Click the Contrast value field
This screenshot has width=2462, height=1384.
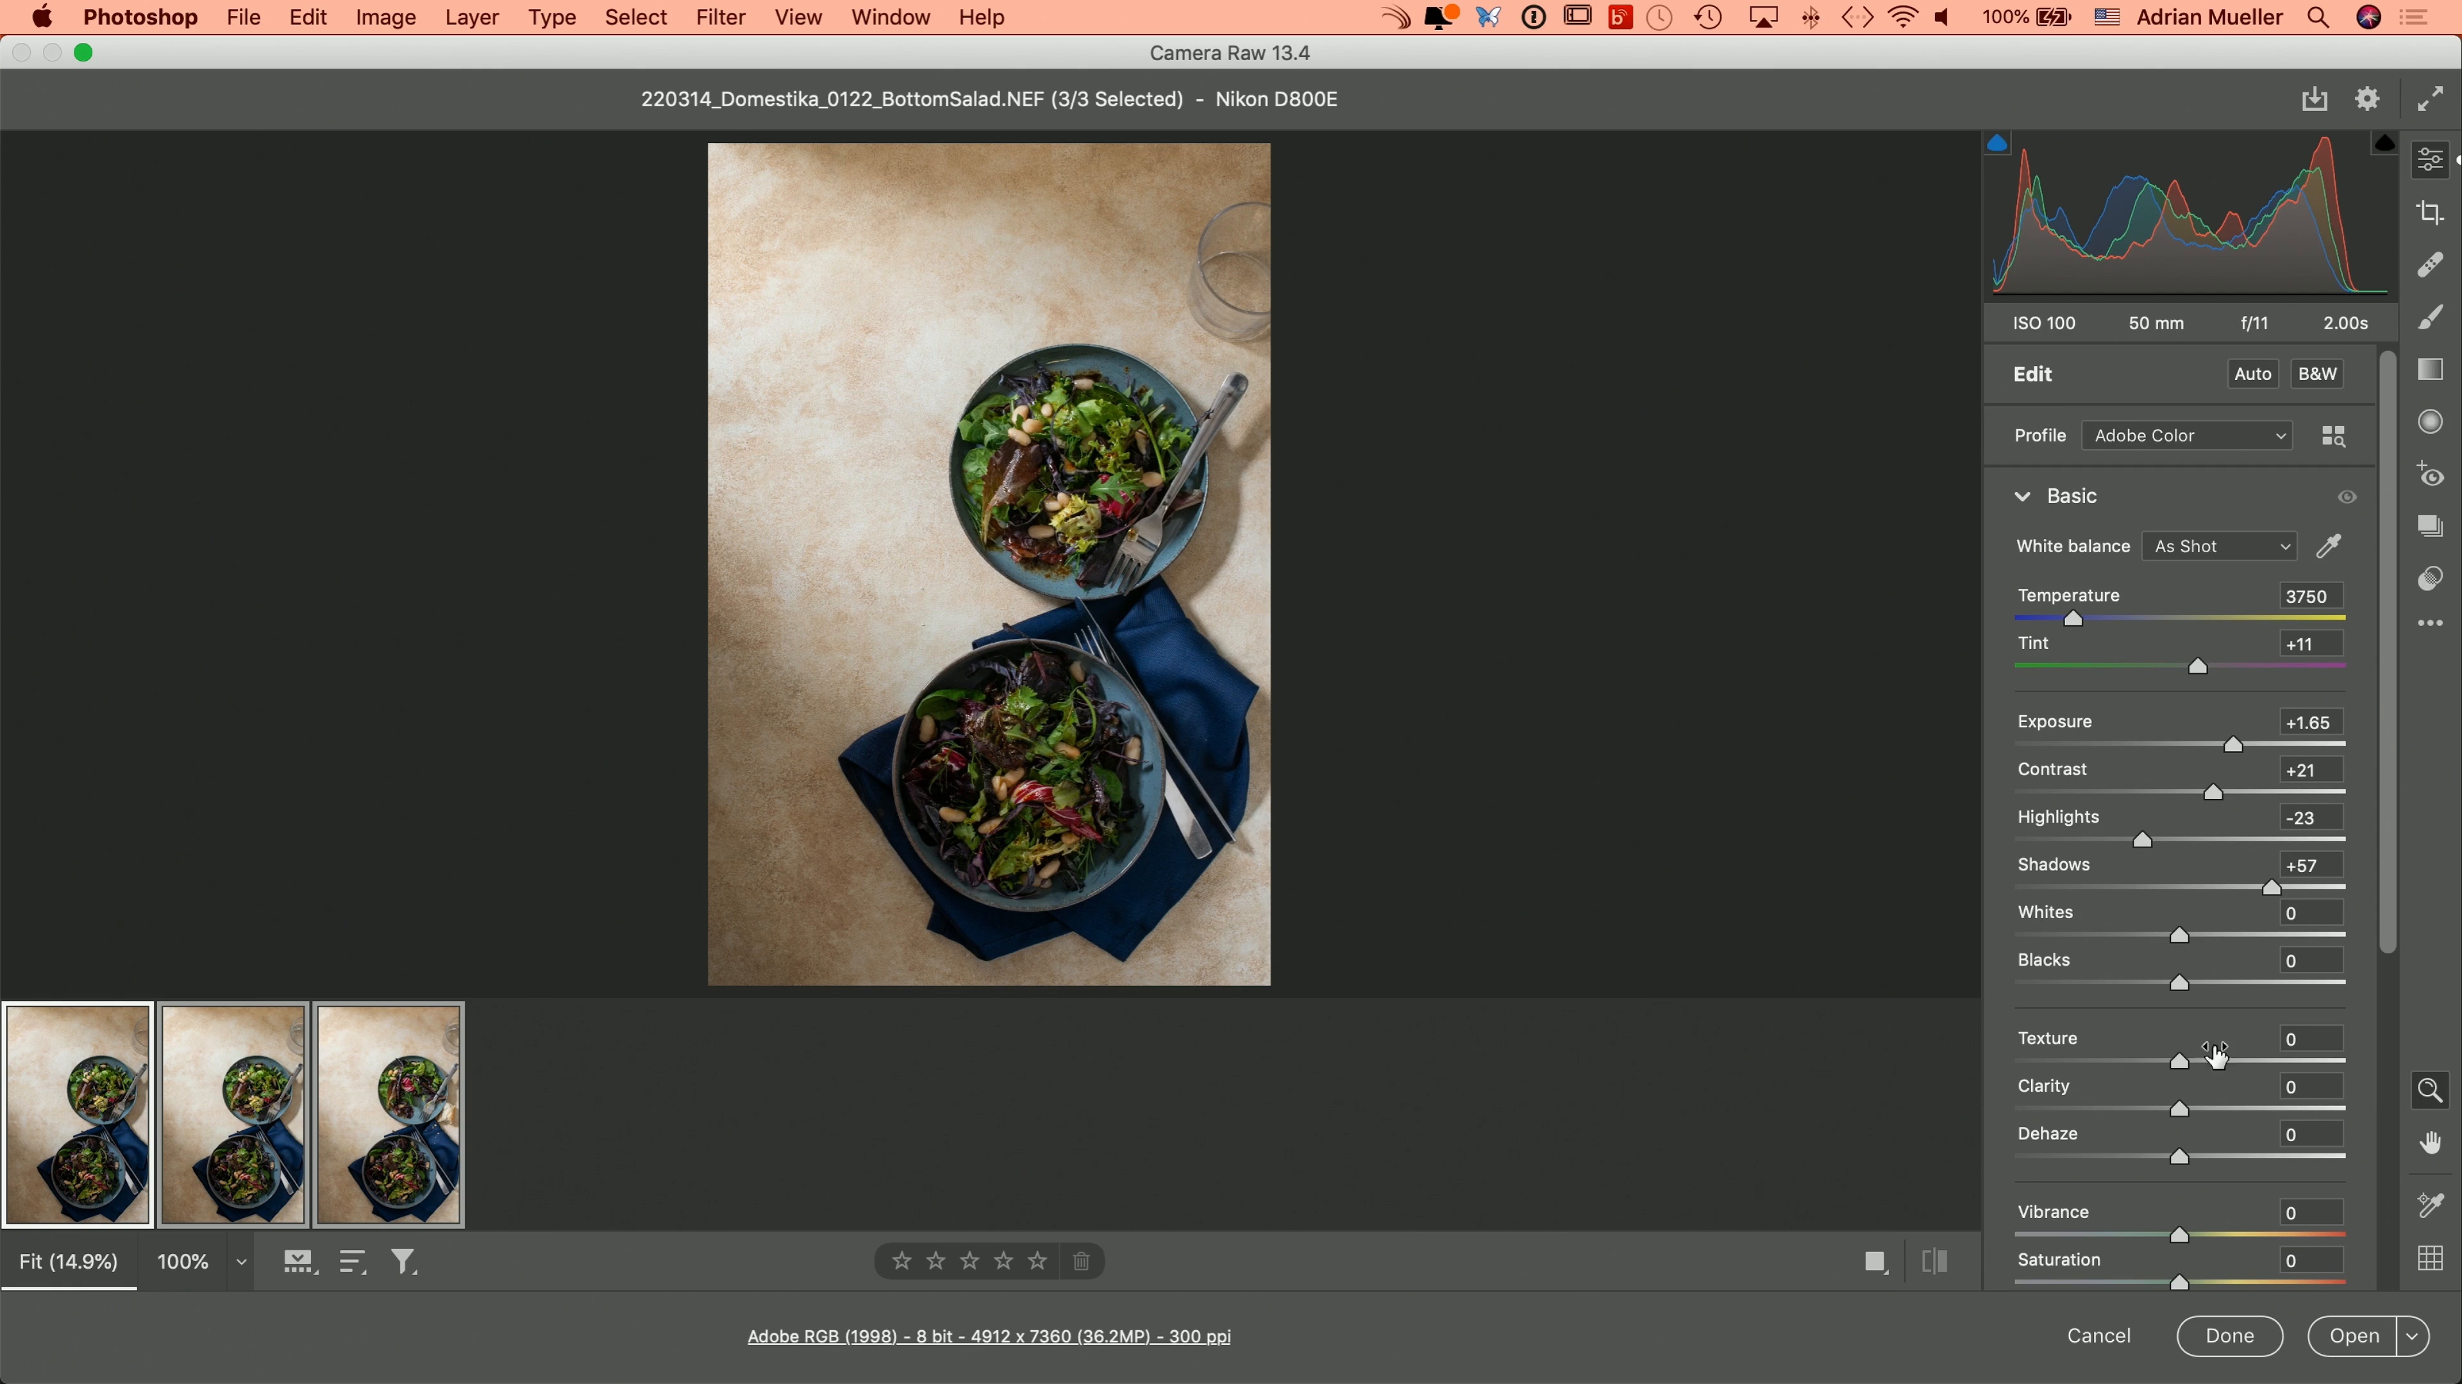[2311, 771]
